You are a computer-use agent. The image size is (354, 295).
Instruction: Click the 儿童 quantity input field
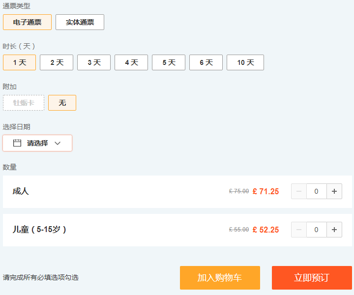click(316, 230)
